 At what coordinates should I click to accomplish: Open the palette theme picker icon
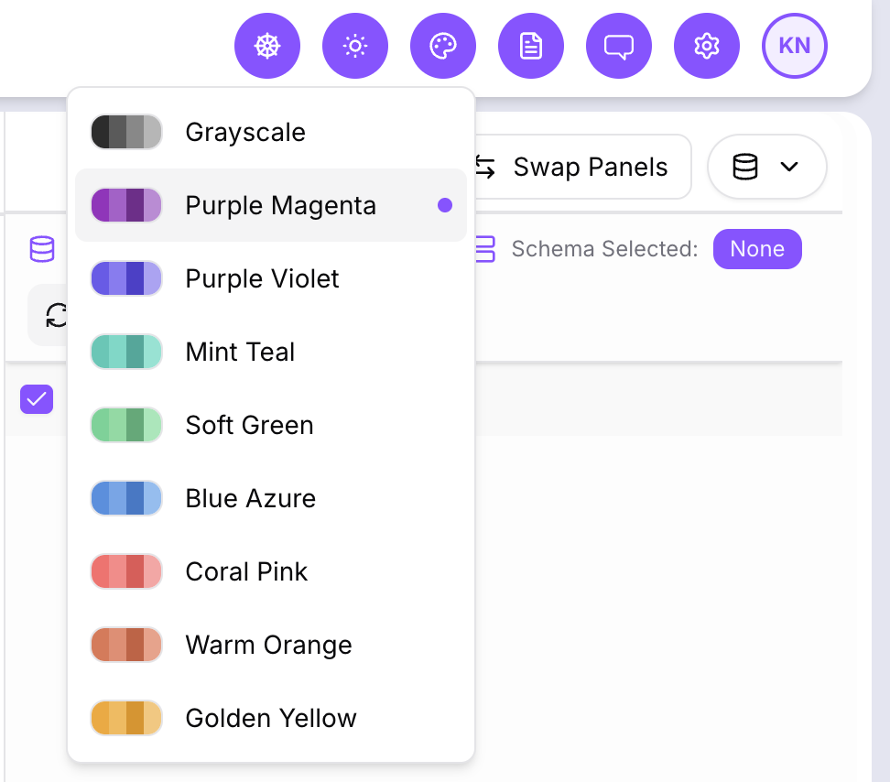[x=443, y=46]
